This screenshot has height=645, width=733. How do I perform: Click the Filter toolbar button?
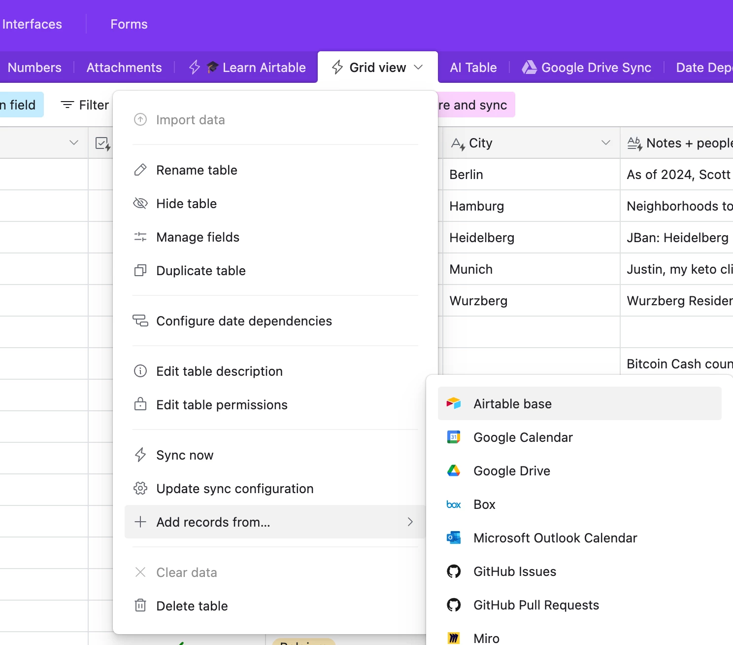tap(84, 105)
